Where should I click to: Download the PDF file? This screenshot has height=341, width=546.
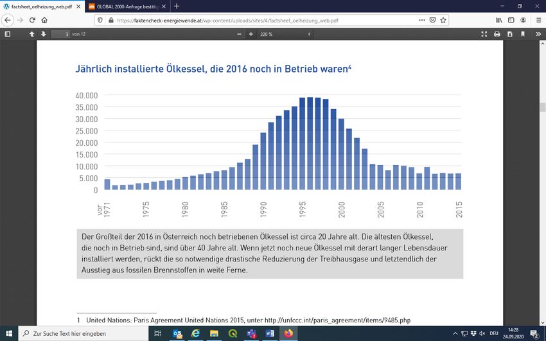click(x=510, y=33)
